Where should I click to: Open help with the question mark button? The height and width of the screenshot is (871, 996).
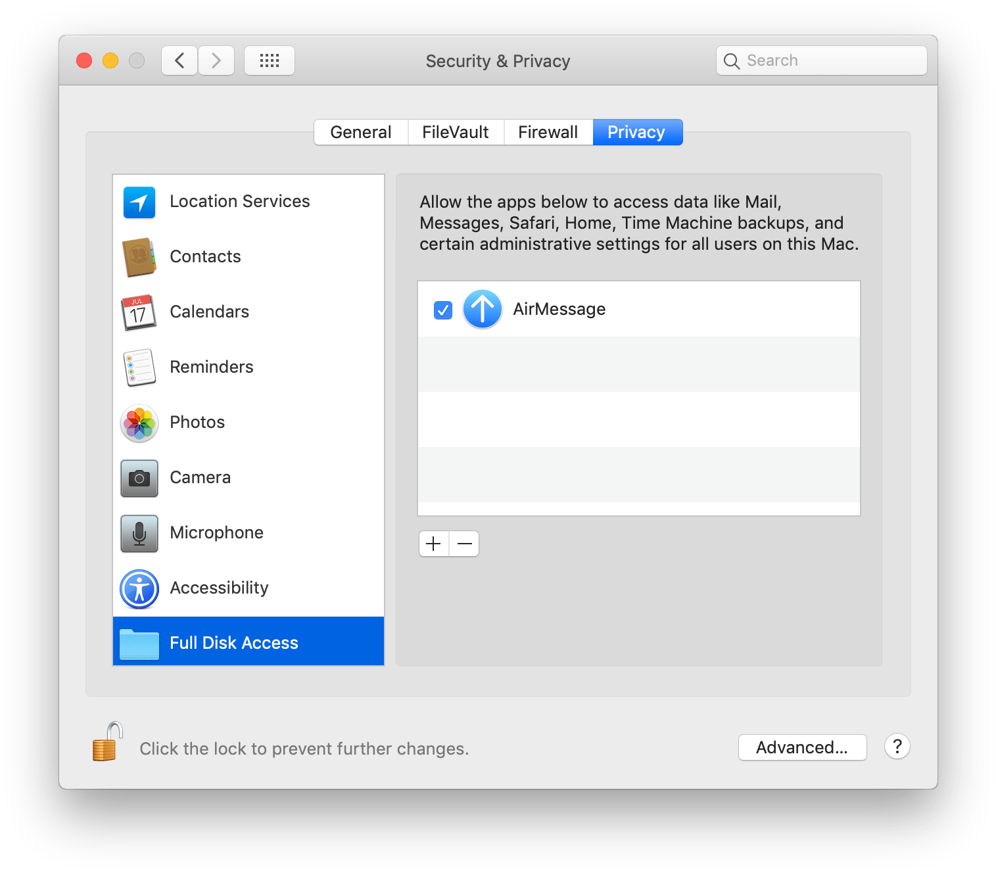tap(897, 747)
